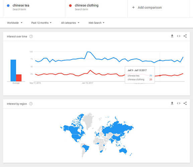Expand the Worldwide region dropdown

click(15, 23)
